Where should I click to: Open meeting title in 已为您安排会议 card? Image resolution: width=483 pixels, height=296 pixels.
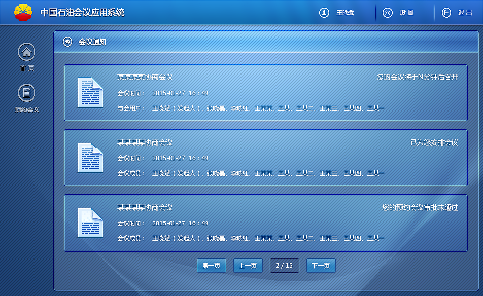click(145, 142)
